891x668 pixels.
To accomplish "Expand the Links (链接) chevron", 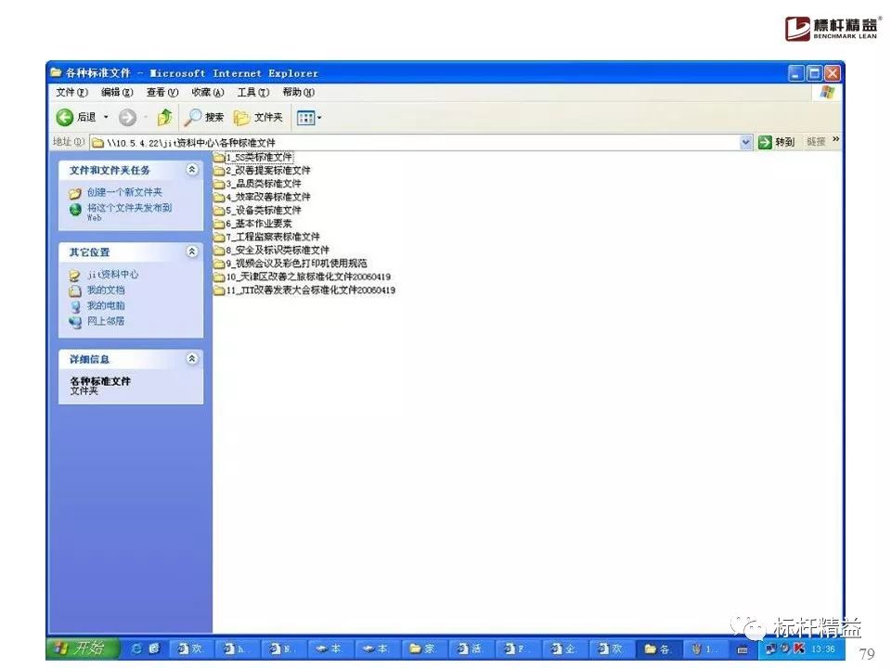I will pos(836,139).
